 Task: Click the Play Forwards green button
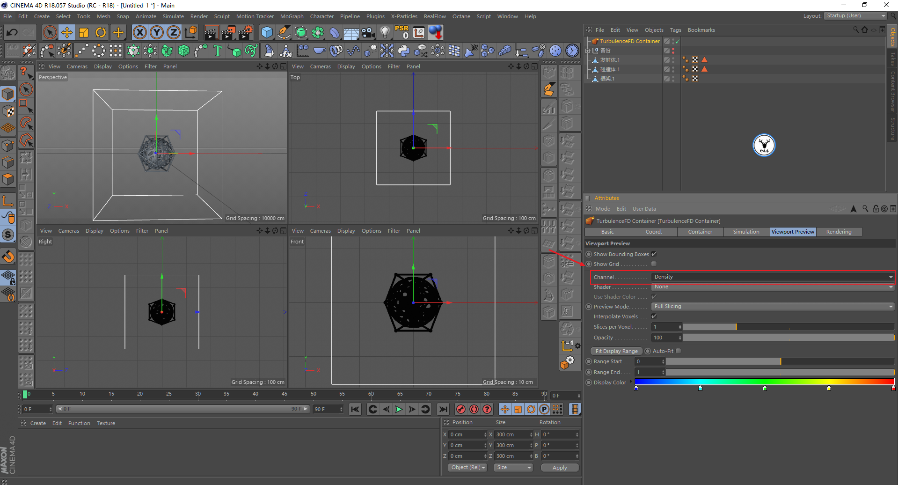point(399,409)
